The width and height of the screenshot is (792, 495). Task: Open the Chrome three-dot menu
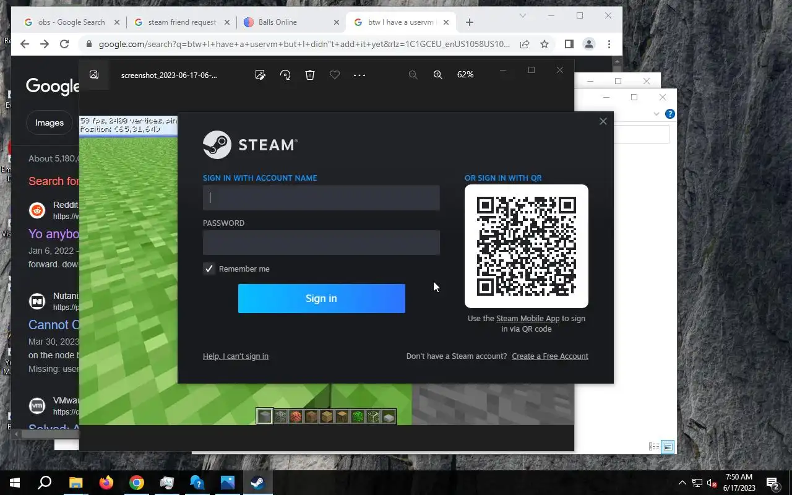pos(609,44)
